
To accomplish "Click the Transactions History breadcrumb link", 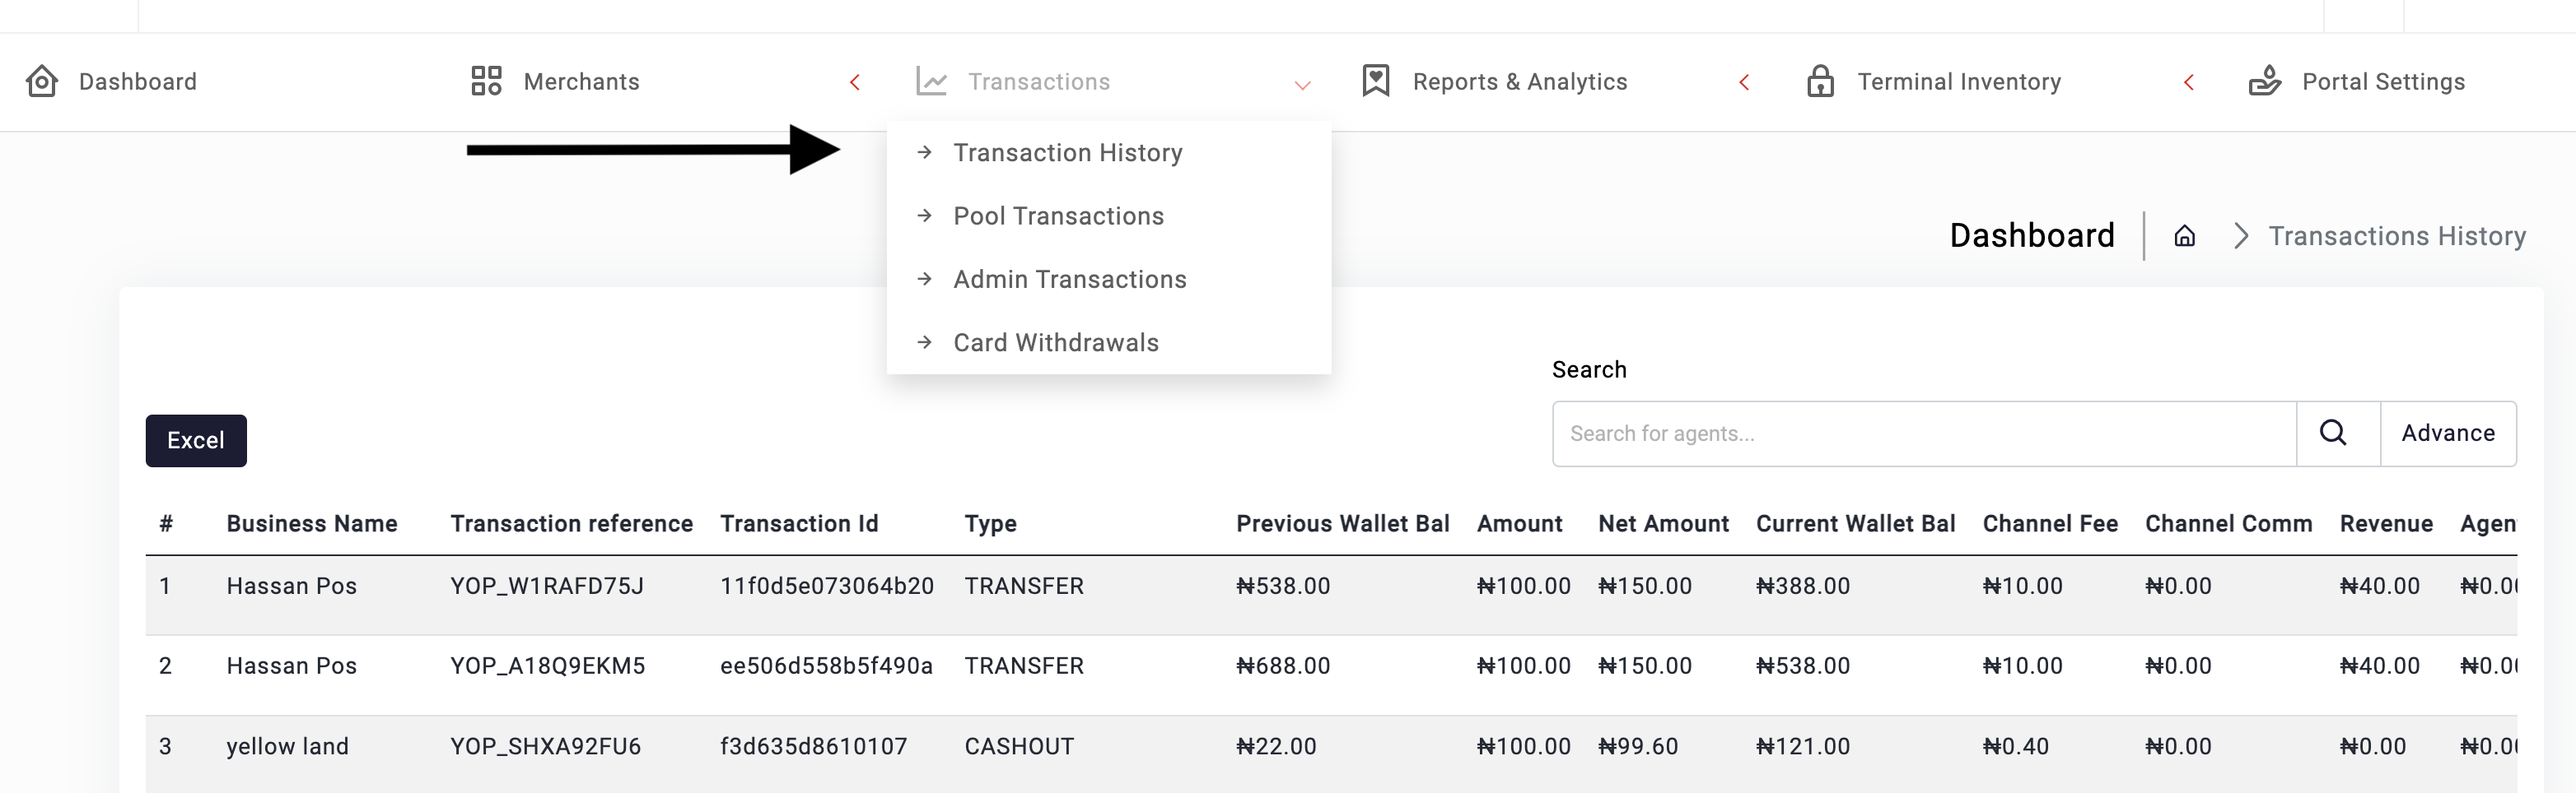I will pos(2396,236).
